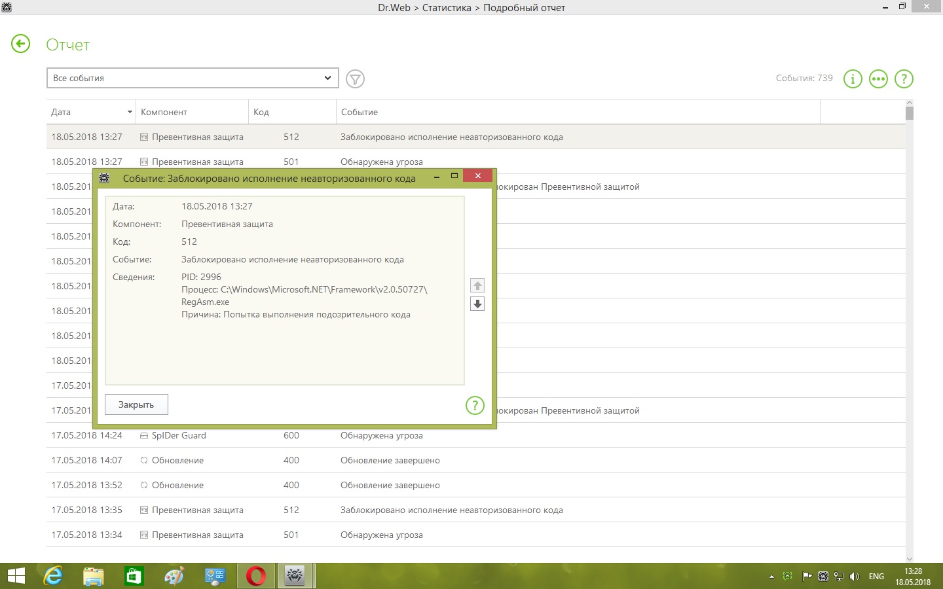Show hidden tray icons arrow

tap(771, 577)
